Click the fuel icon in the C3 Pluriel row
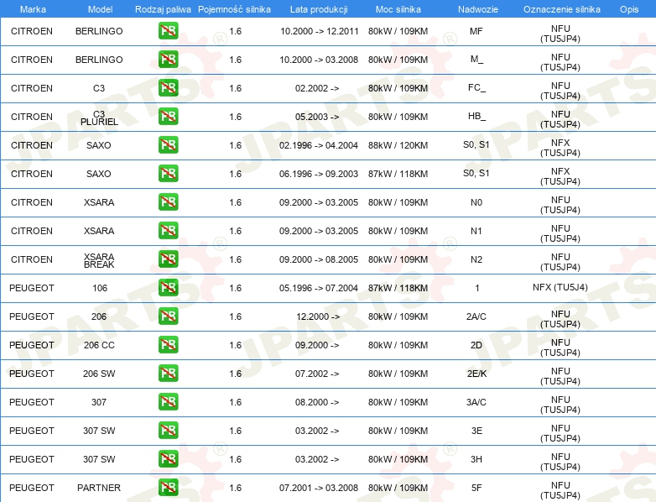This screenshot has height=502, width=656. coord(168,116)
